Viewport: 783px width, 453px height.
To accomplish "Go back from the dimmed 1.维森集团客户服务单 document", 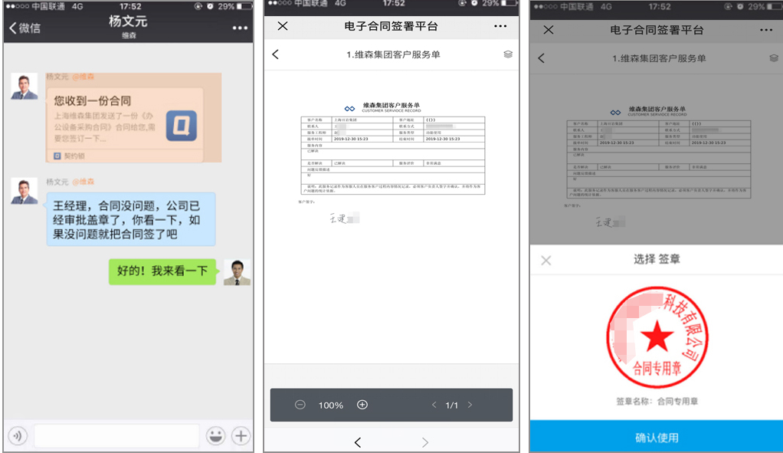I will click(x=542, y=58).
